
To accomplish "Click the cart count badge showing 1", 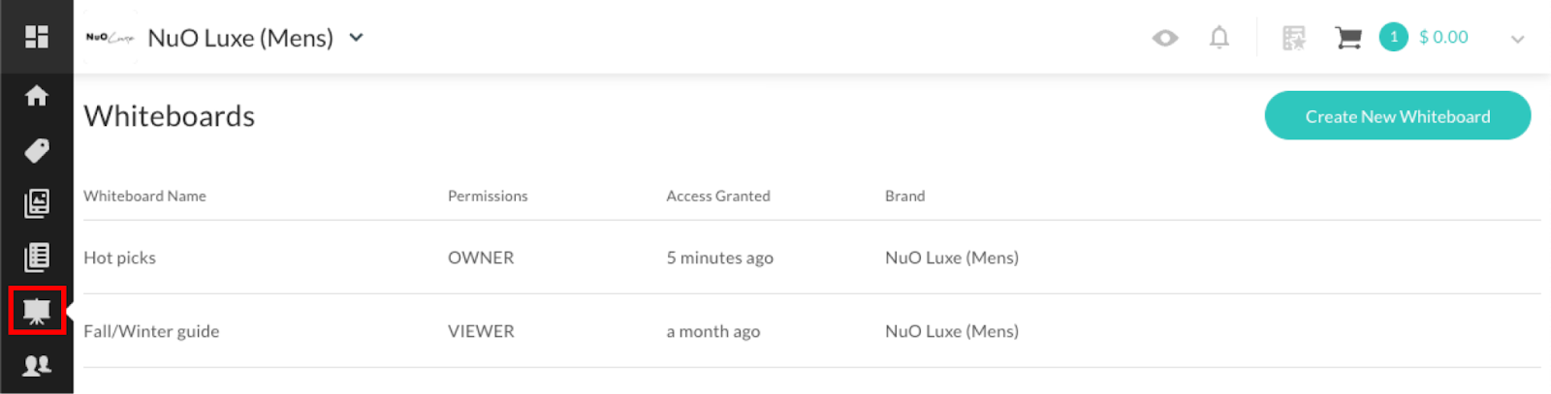I will click(1393, 37).
